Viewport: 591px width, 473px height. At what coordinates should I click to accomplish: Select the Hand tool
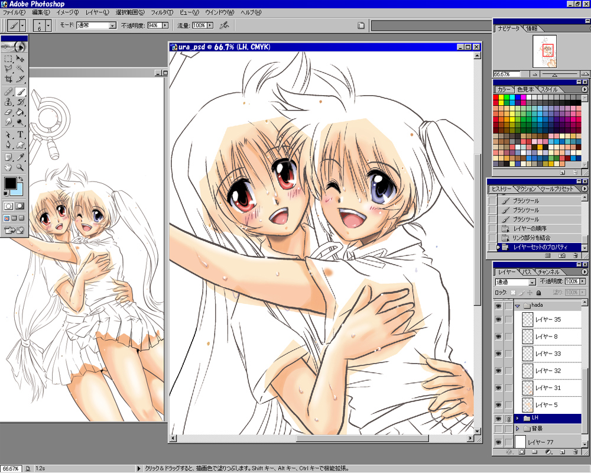tap(8, 167)
